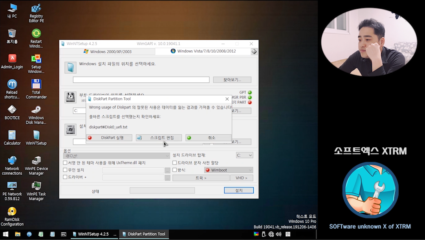Screen dimensions: 425x240
Task: Switch to Windows Vista/7/8/10/2008/2012 tab
Action: point(203,51)
